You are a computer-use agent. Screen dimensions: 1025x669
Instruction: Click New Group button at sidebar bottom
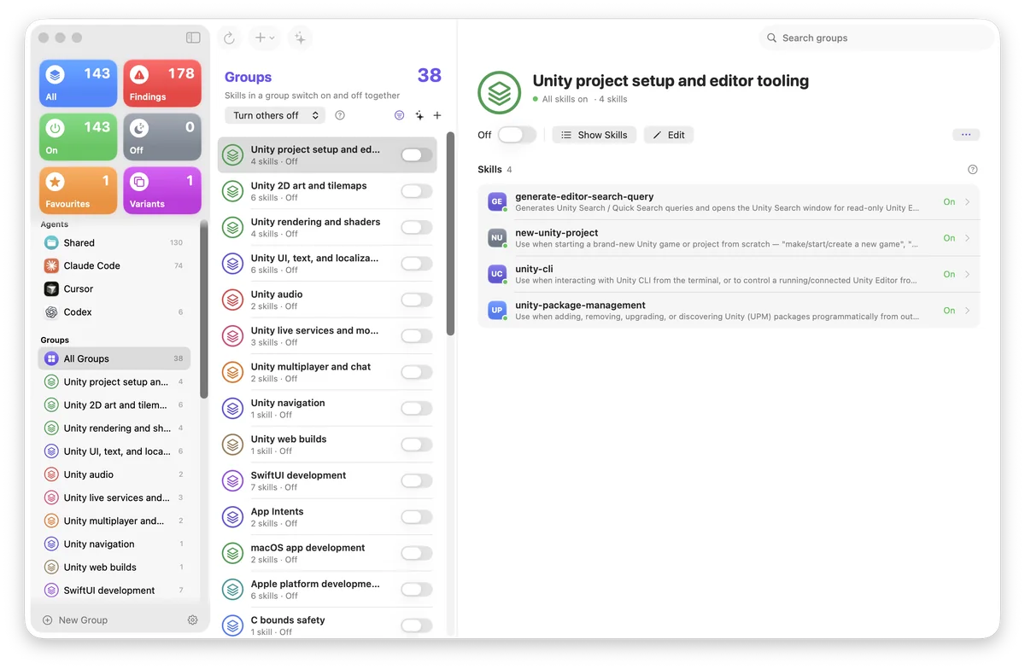pos(75,620)
